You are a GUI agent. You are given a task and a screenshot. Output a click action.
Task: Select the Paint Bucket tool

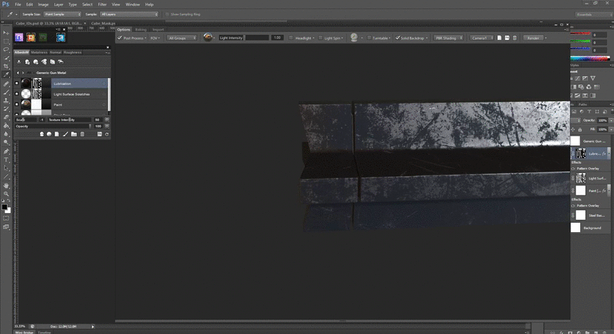[6, 126]
